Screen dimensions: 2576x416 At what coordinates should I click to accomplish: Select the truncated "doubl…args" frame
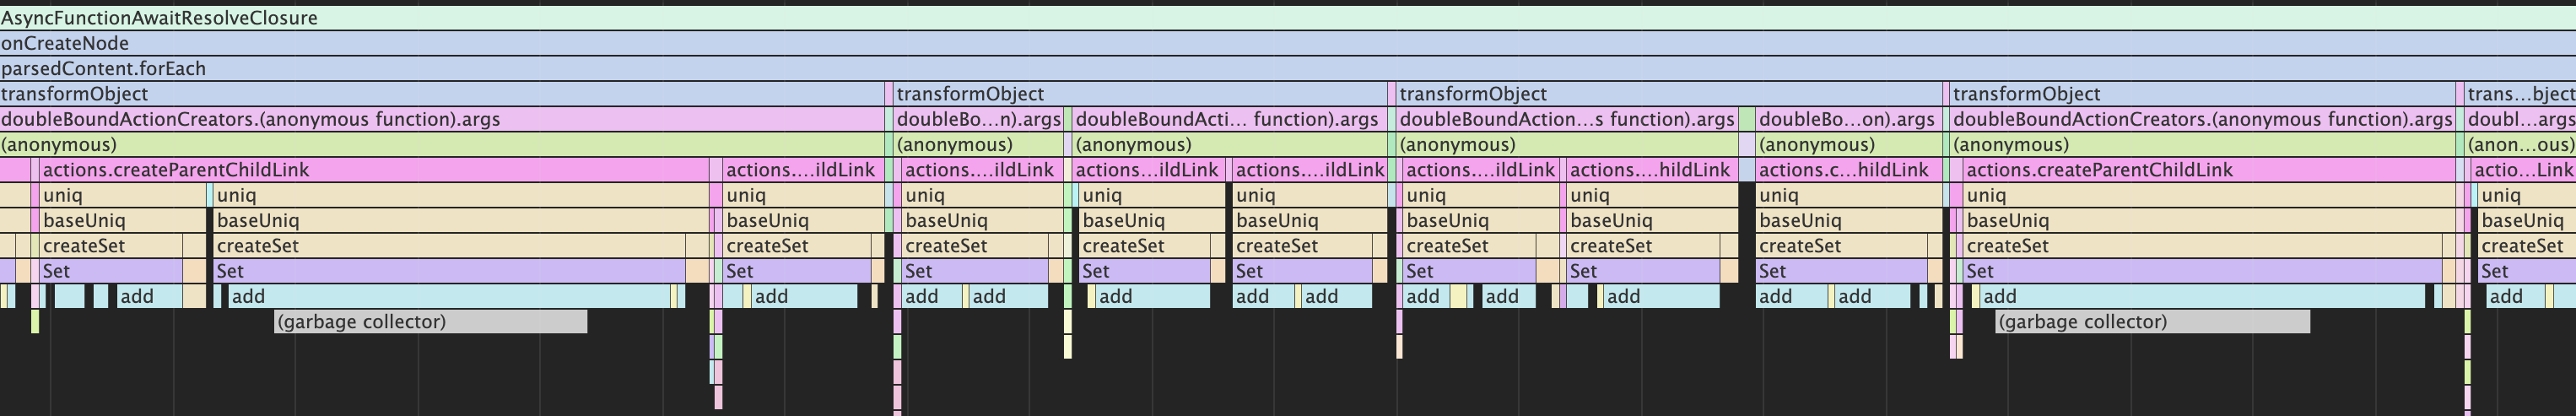point(2521,119)
